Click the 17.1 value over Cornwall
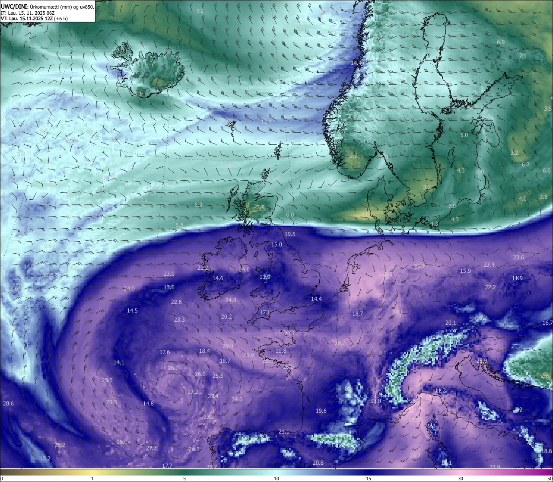The image size is (553, 482). [x=265, y=312]
